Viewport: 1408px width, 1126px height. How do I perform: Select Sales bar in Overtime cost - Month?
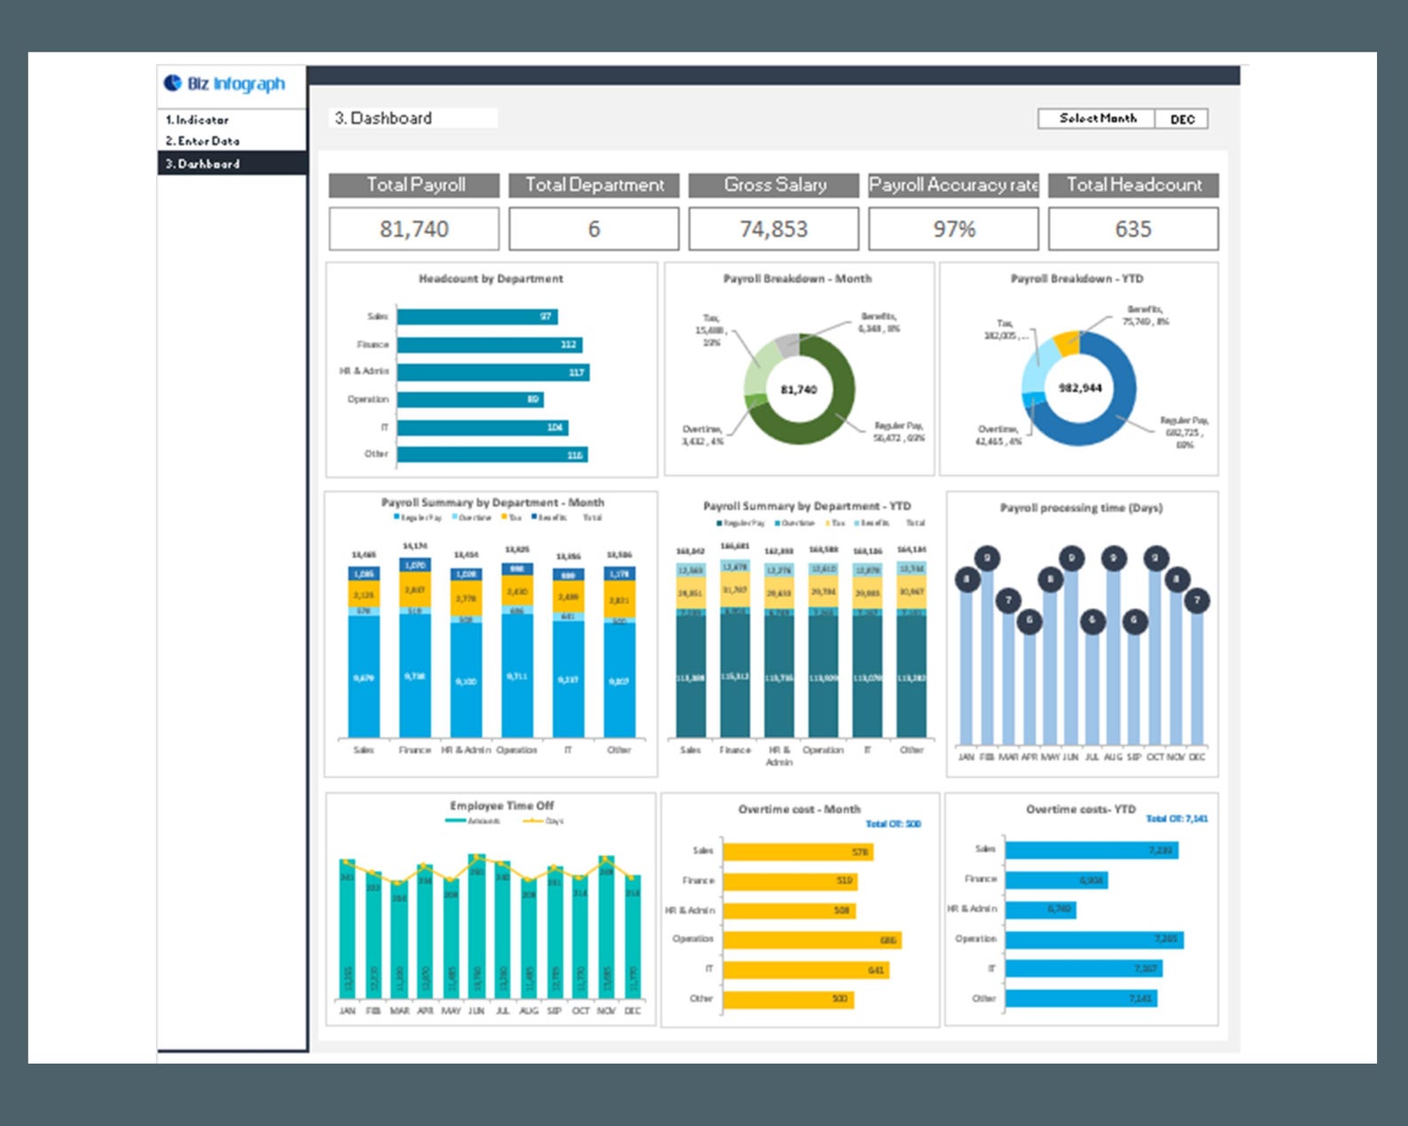798,852
